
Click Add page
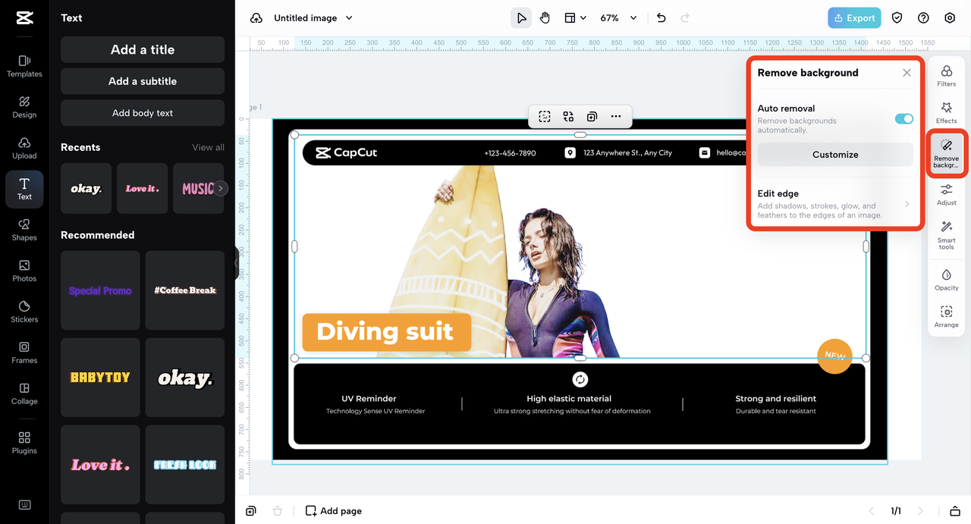(334, 511)
